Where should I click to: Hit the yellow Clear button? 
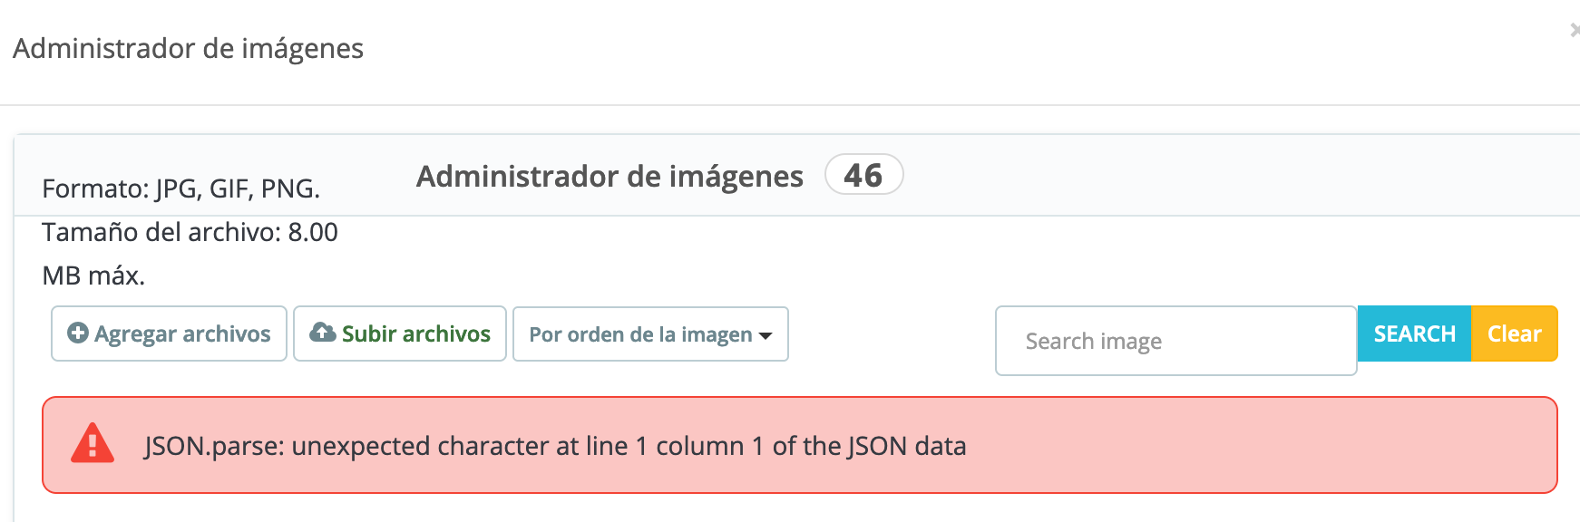tap(1514, 333)
